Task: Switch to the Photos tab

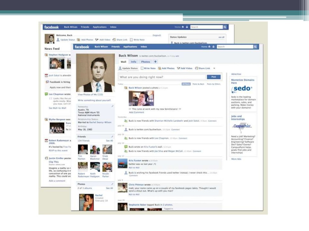Action: pos(146,62)
